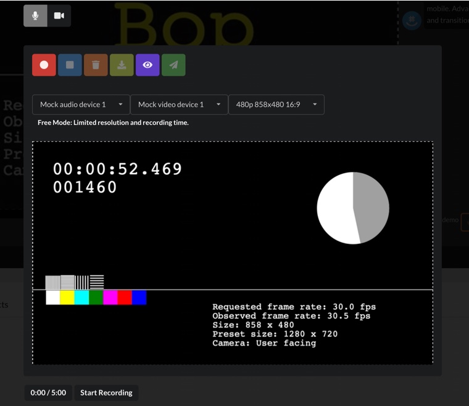Click the yellow color bar in the preview
Image resolution: width=469 pixels, height=406 pixels.
tap(67, 298)
